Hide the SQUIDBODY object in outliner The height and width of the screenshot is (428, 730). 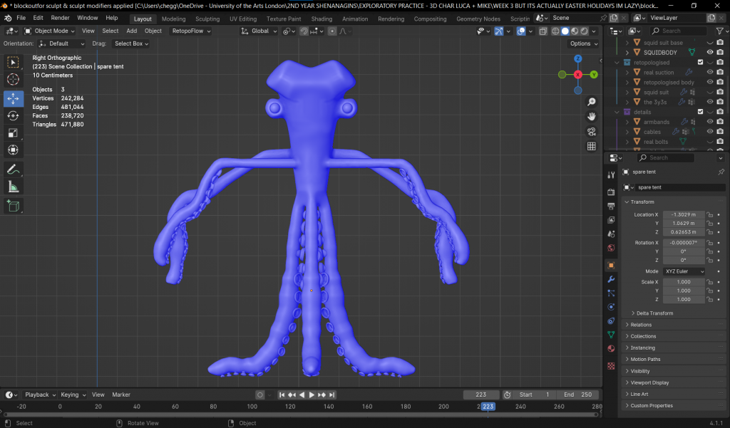pos(709,53)
